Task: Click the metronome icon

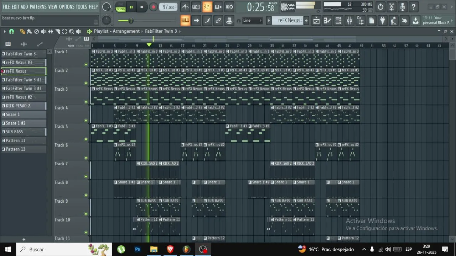Action: 185,7
